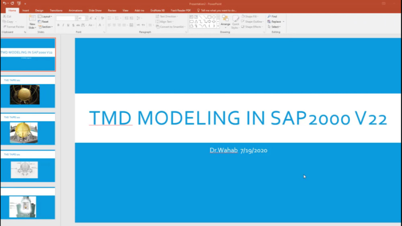This screenshot has height=226, width=402.
Task: Expand the shapes gallery More button
Action: [218, 26]
